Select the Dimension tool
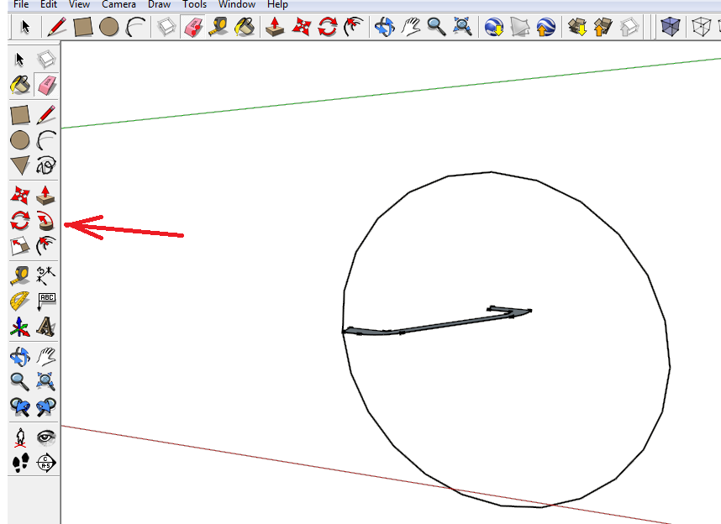721x524 pixels. point(45,275)
